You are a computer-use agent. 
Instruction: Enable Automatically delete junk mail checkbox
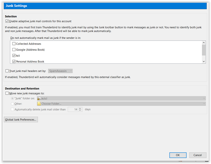pos(12,109)
